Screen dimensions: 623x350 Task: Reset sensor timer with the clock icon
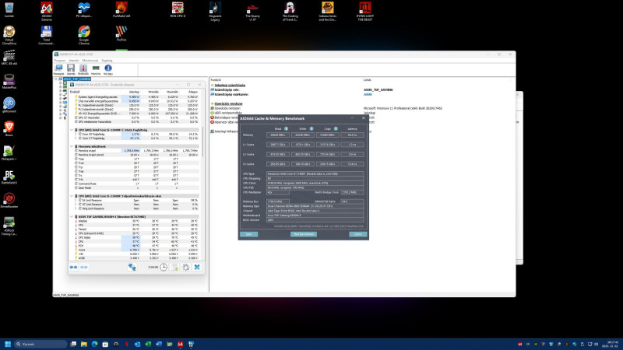click(164, 268)
